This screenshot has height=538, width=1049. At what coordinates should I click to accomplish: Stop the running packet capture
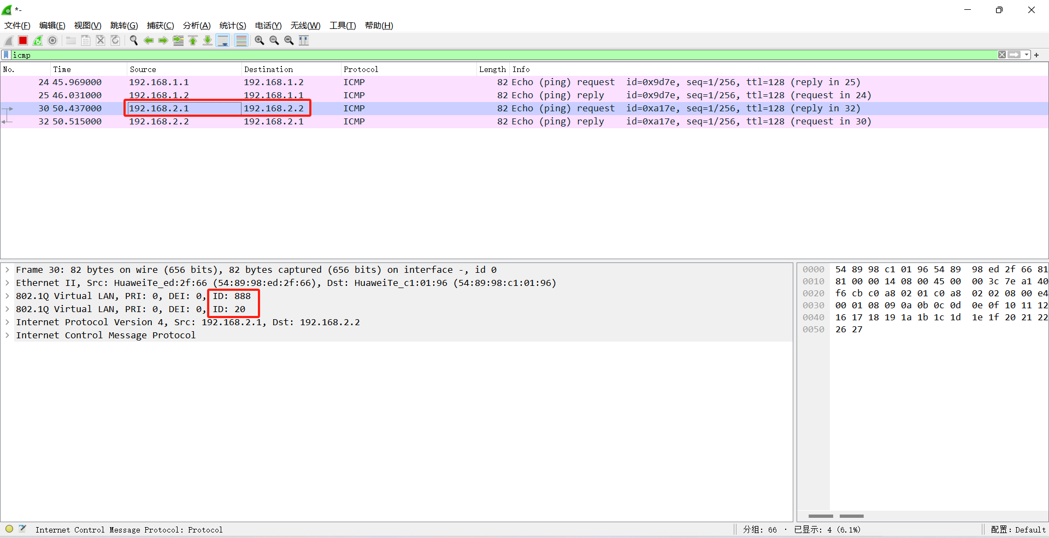coord(23,40)
